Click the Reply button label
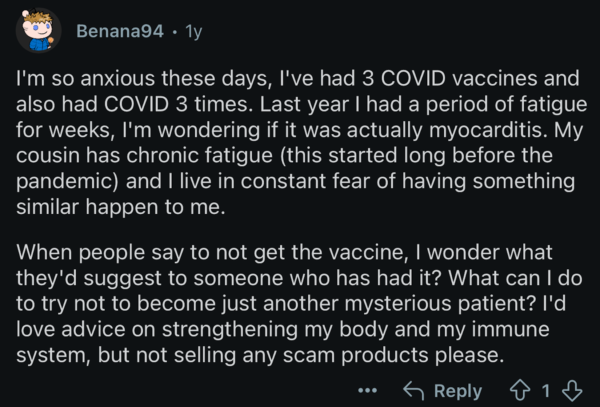 (458, 391)
